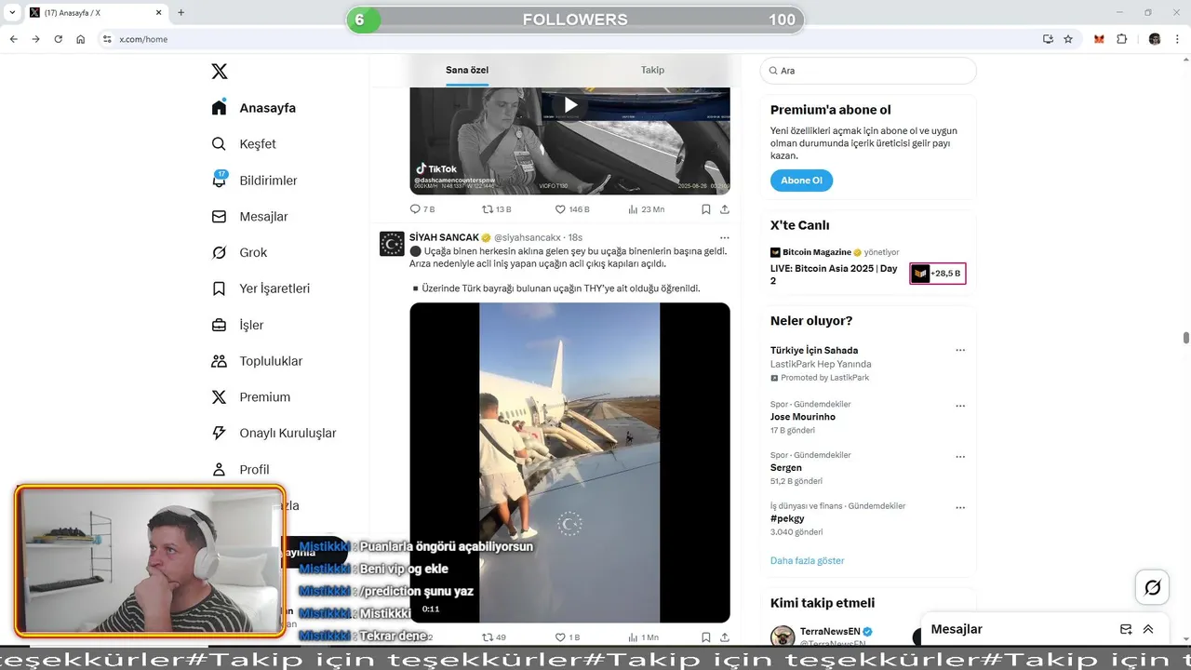Expand the Mesajlar drawer
The image size is (1191, 670).
pos(1148,629)
